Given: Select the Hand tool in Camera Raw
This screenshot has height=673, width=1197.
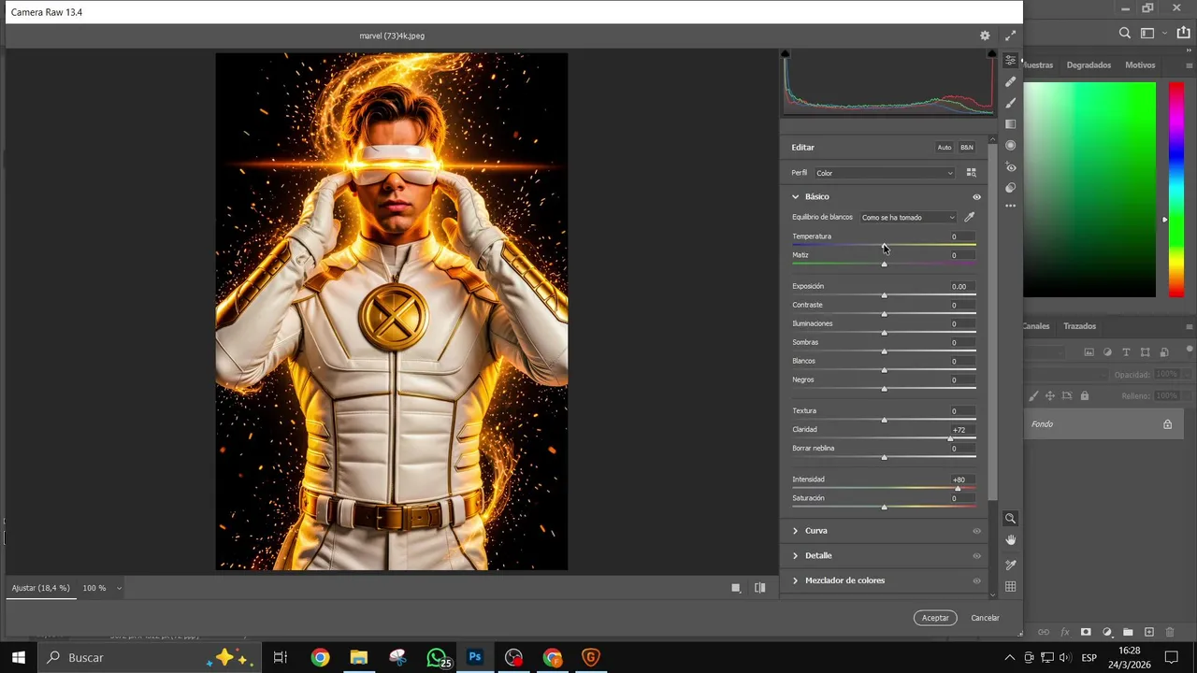Looking at the screenshot, I should pos(1011,540).
